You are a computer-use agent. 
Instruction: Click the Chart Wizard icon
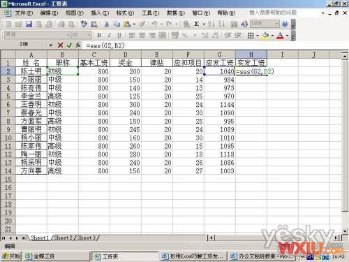click(234, 24)
